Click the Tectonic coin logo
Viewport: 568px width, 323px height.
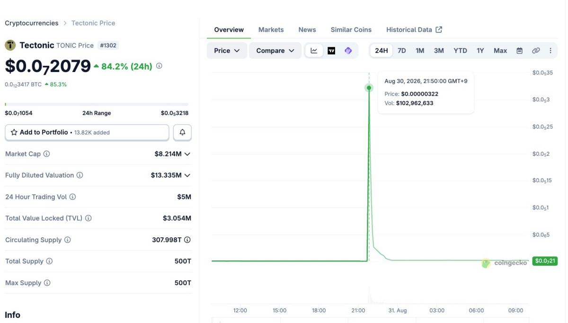(x=10, y=45)
